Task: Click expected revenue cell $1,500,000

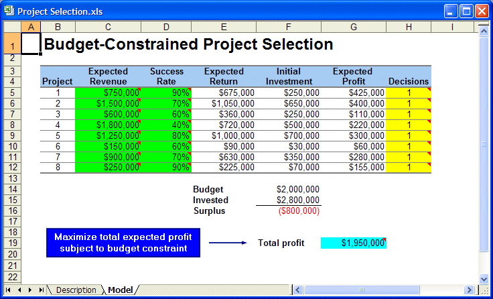Action: 108,103
